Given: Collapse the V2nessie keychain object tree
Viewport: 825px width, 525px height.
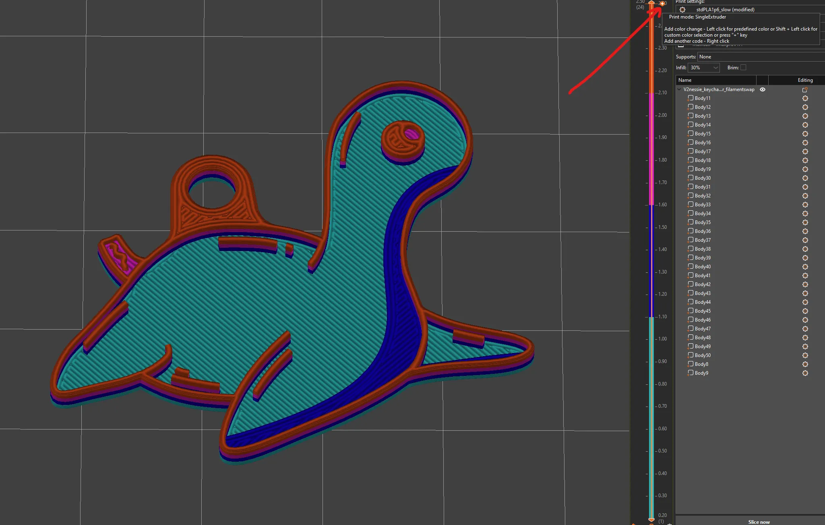Looking at the screenshot, I should click(680, 89).
